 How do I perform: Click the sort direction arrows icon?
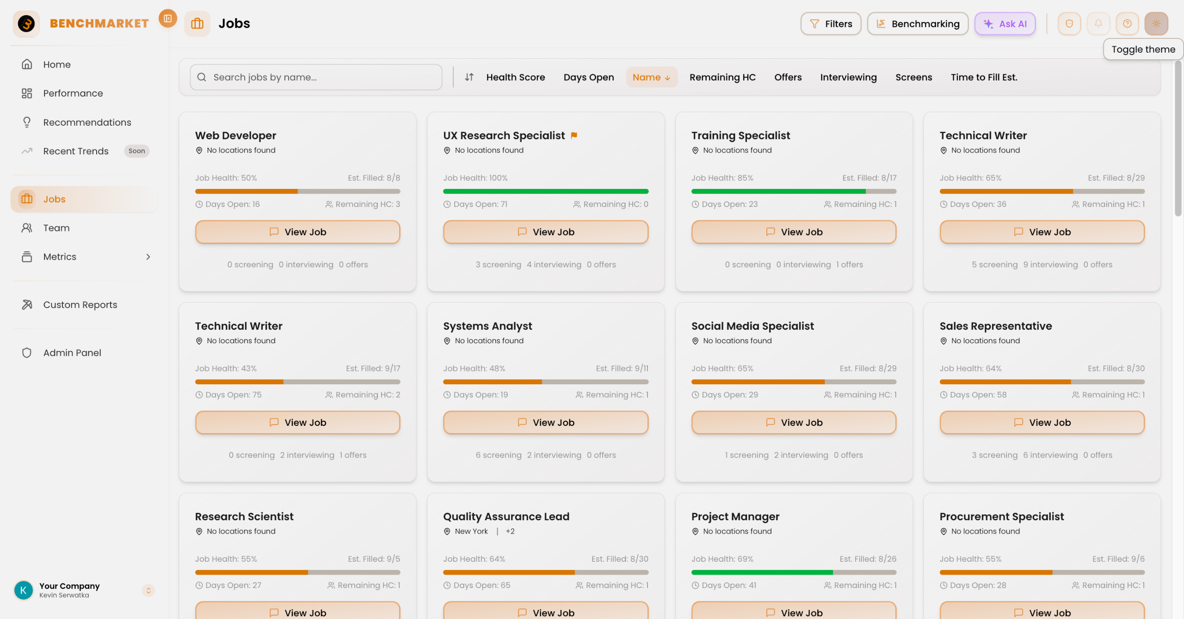point(469,77)
